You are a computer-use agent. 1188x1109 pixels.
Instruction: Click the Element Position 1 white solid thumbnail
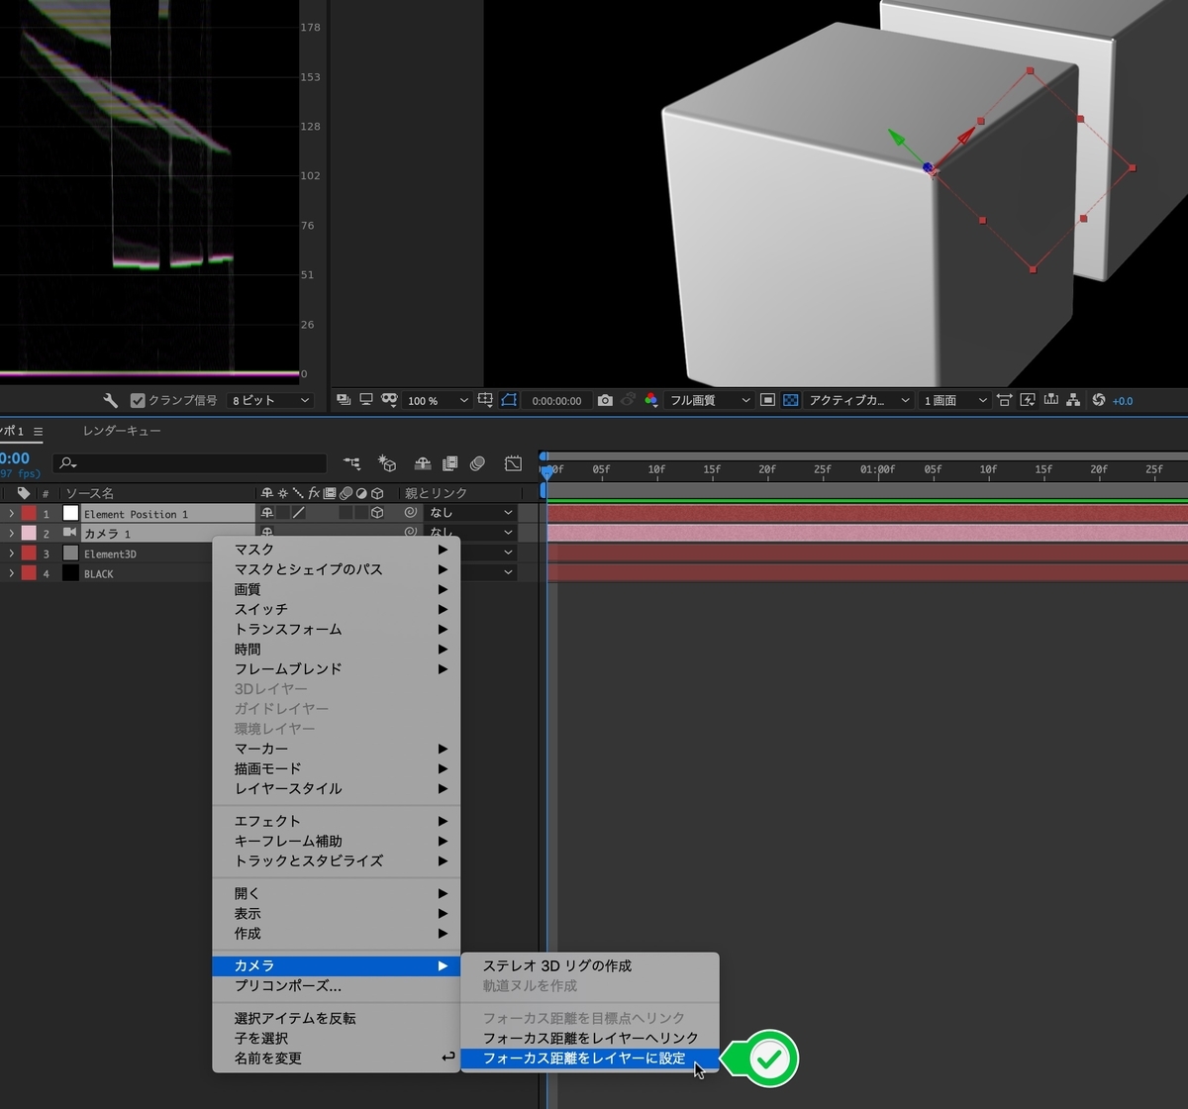[x=70, y=513]
